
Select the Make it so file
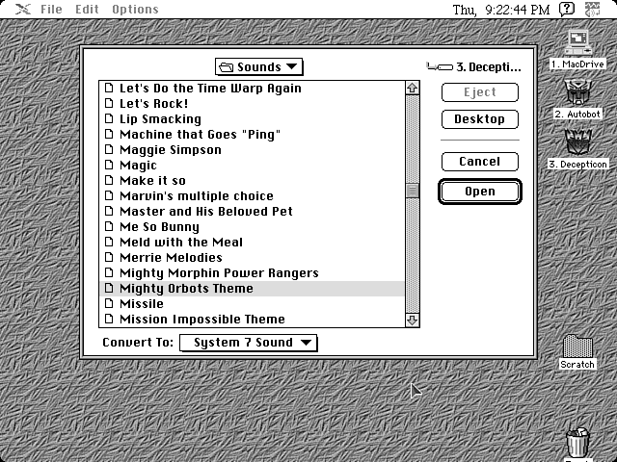252,180
